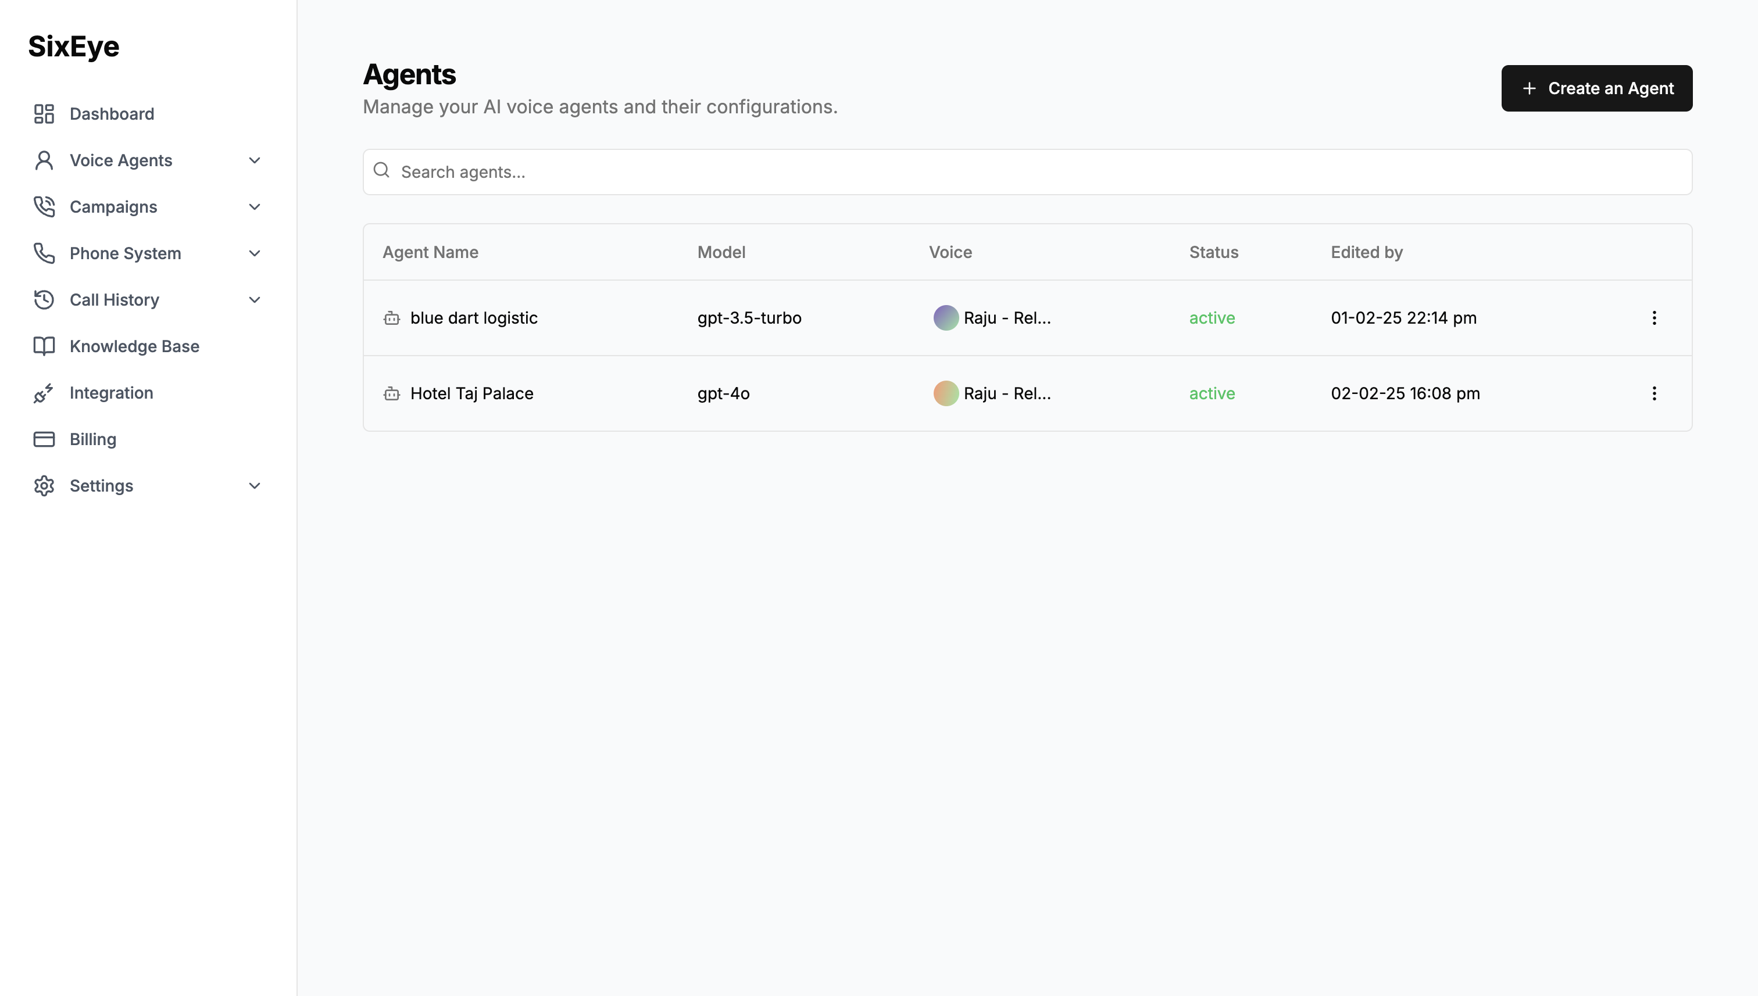Click the Integration plug icon
The height and width of the screenshot is (996, 1758).
click(x=44, y=393)
